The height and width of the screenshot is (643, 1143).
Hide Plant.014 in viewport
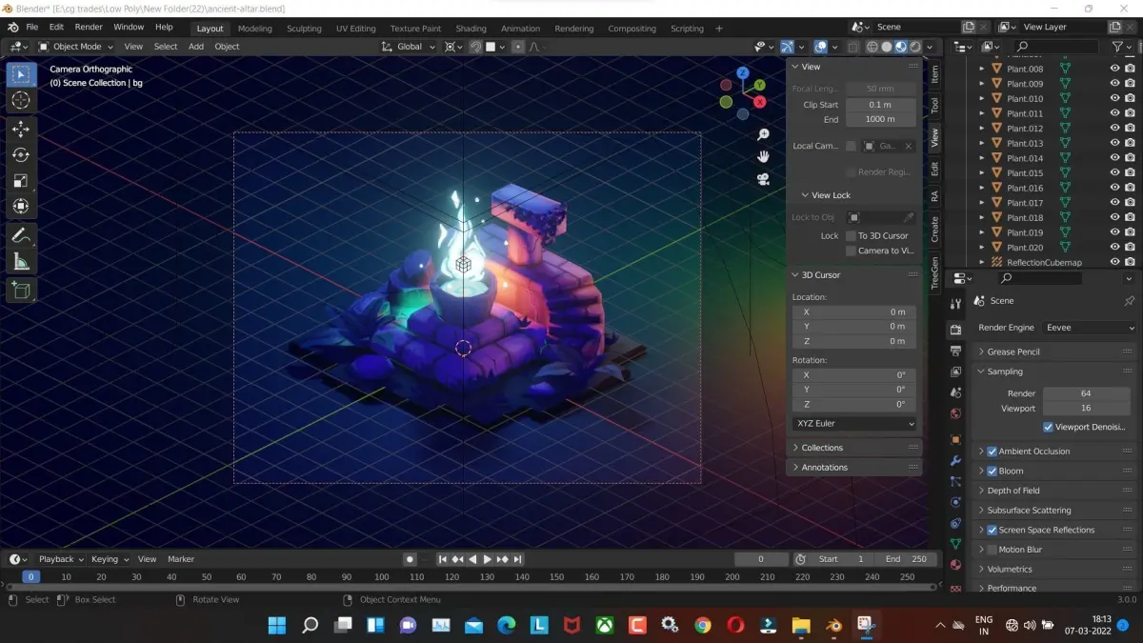tap(1114, 158)
